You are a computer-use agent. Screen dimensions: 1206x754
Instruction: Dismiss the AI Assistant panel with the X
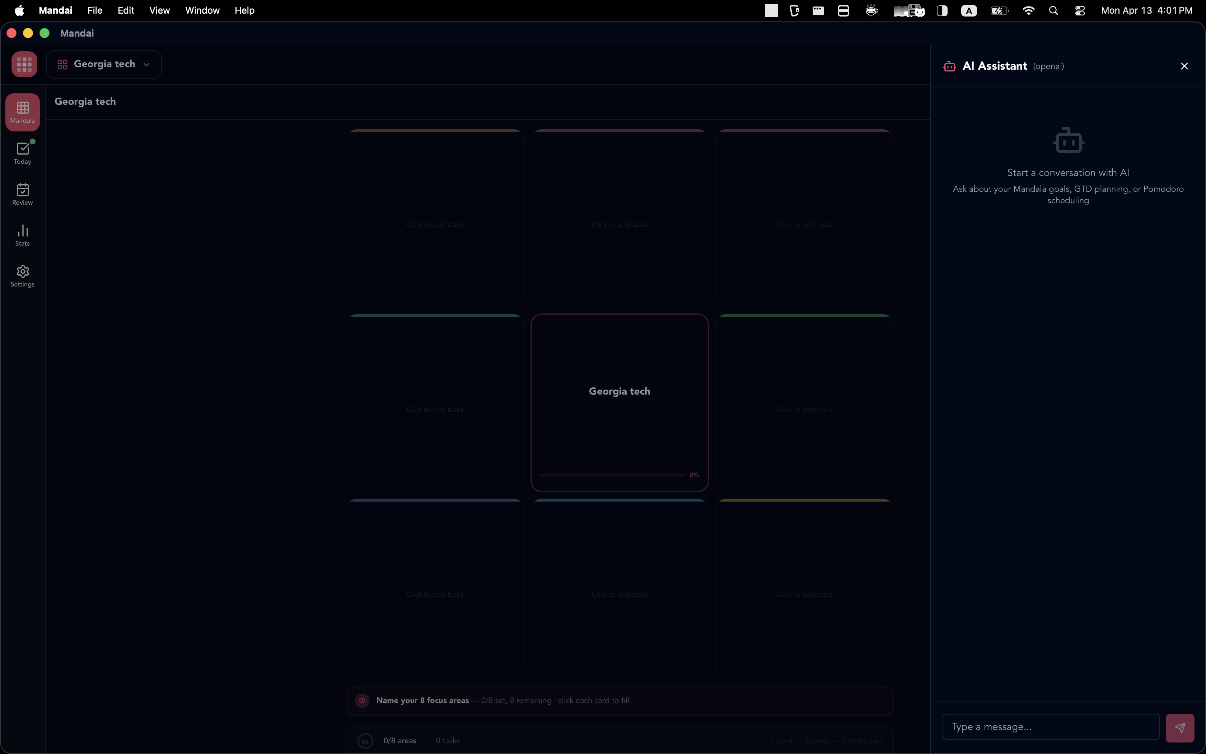pos(1184,66)
